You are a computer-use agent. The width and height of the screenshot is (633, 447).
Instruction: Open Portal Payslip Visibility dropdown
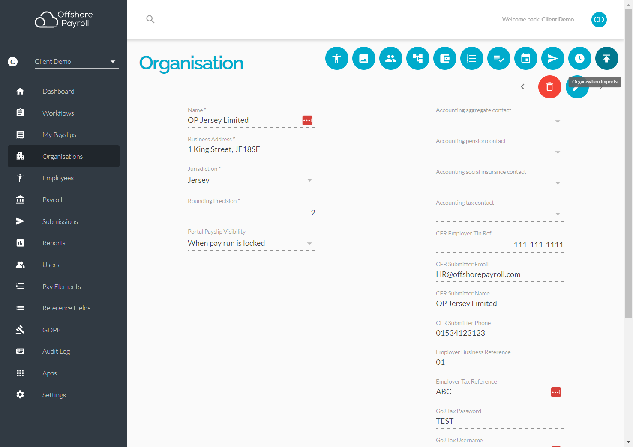click(252, 243)
